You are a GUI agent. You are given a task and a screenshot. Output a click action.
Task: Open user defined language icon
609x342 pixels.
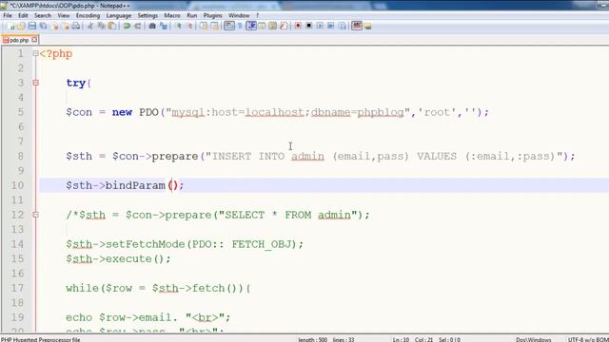pyautogui.click(x=262, y=26)
